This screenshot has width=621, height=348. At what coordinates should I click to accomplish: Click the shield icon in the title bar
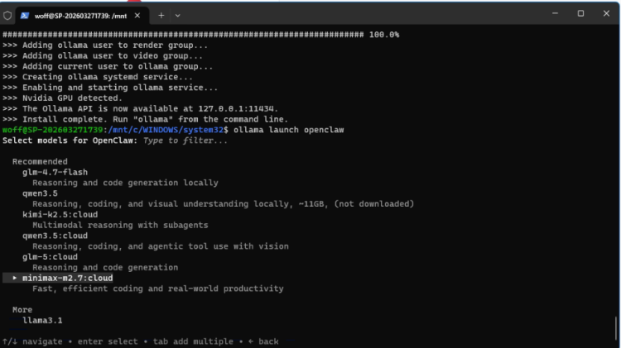7,16
